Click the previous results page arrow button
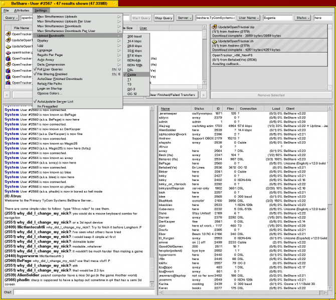The height and width of the screenshot is (300, 336). (x=7, y=94)
